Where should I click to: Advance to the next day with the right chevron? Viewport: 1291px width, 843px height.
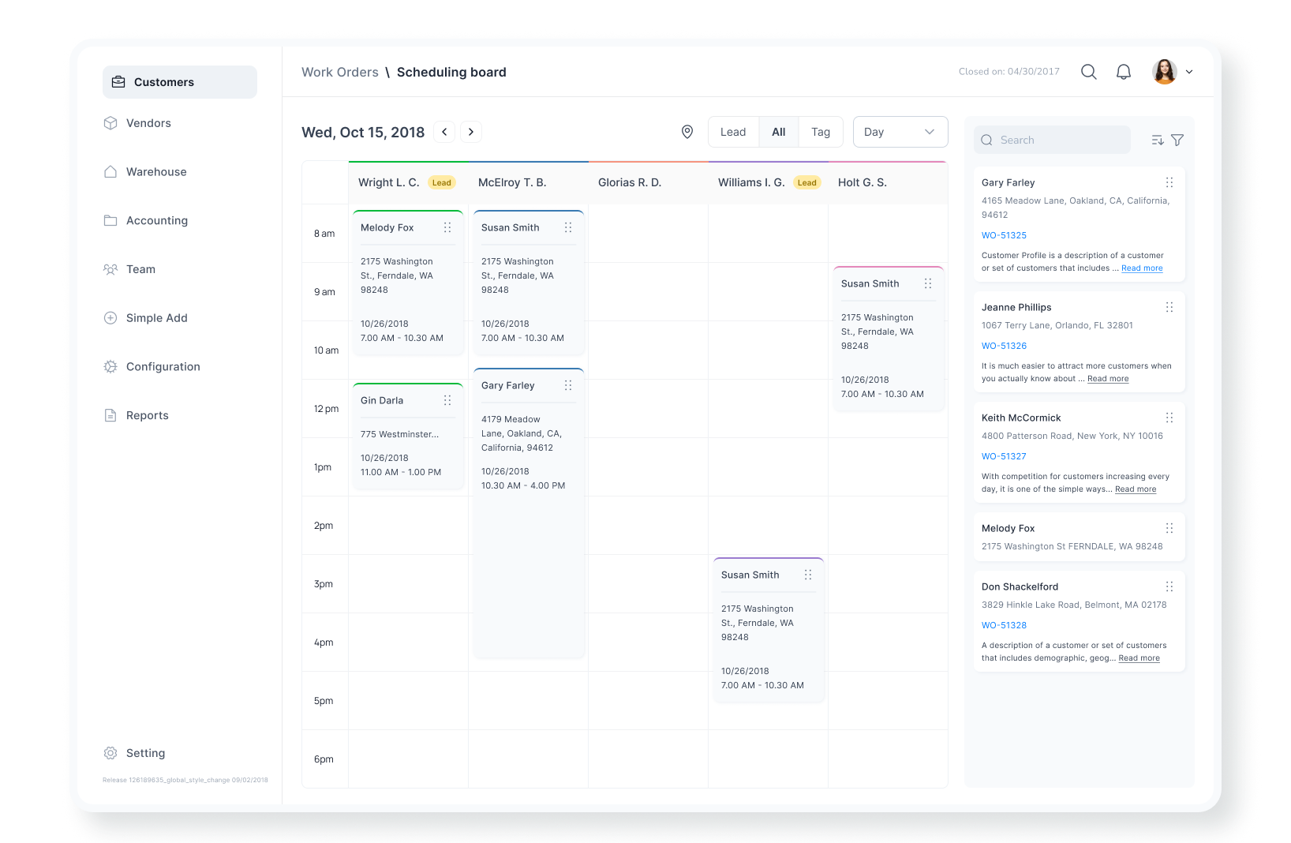coord(470,131)
